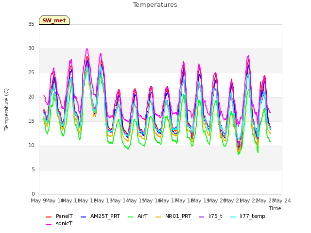The height and width of the screenshot is (233, 311).
Task: Click the 5 y-axis tick label
Action: (x=33, y=169)
